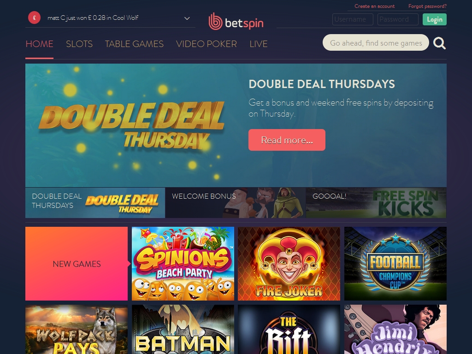Click the game search box
The height and width of the screenshot is (354, 472).
coord(376,42)
